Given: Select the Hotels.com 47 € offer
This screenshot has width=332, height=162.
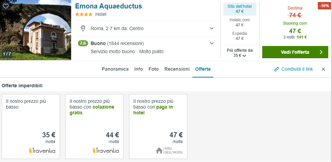Looking at the screenshot, I should 240,22.
